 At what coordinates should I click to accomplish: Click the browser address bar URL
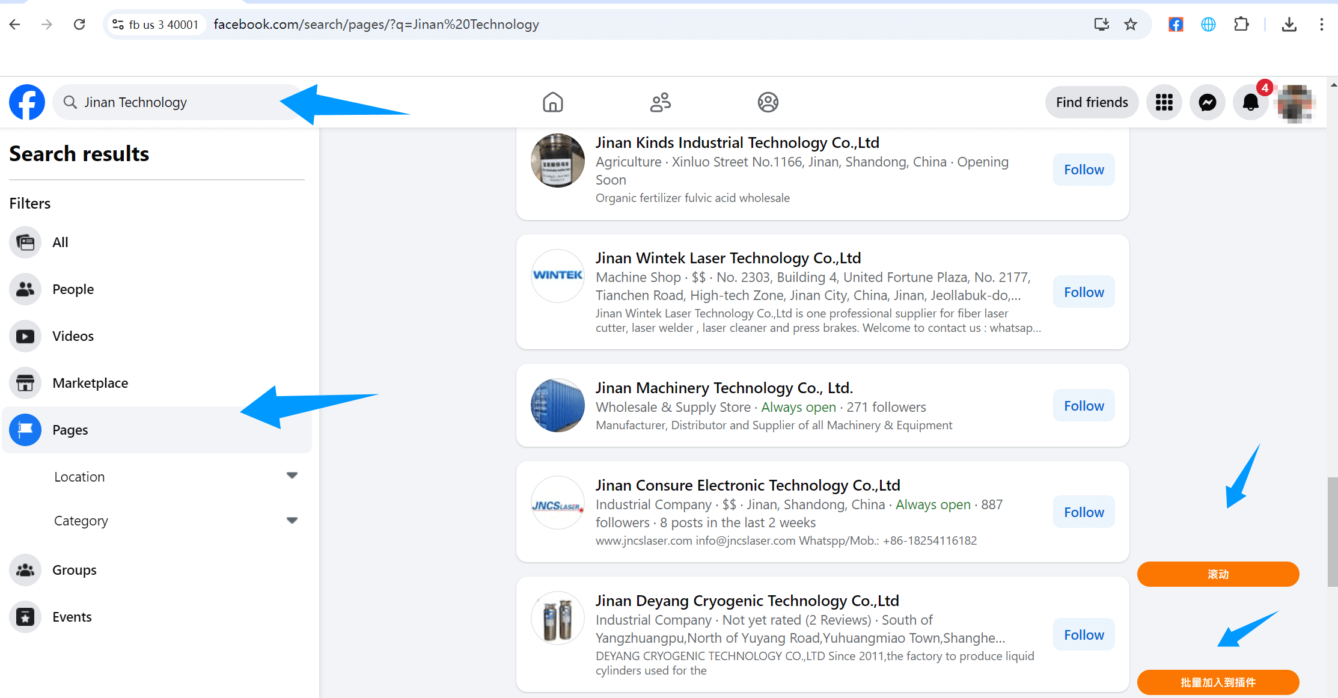pos(376,24)
